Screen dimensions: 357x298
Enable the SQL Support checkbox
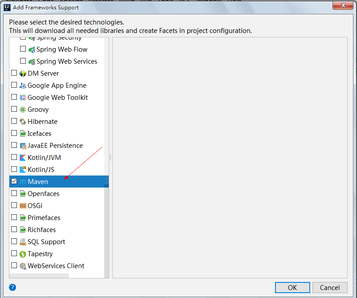(x=14, y=241)
